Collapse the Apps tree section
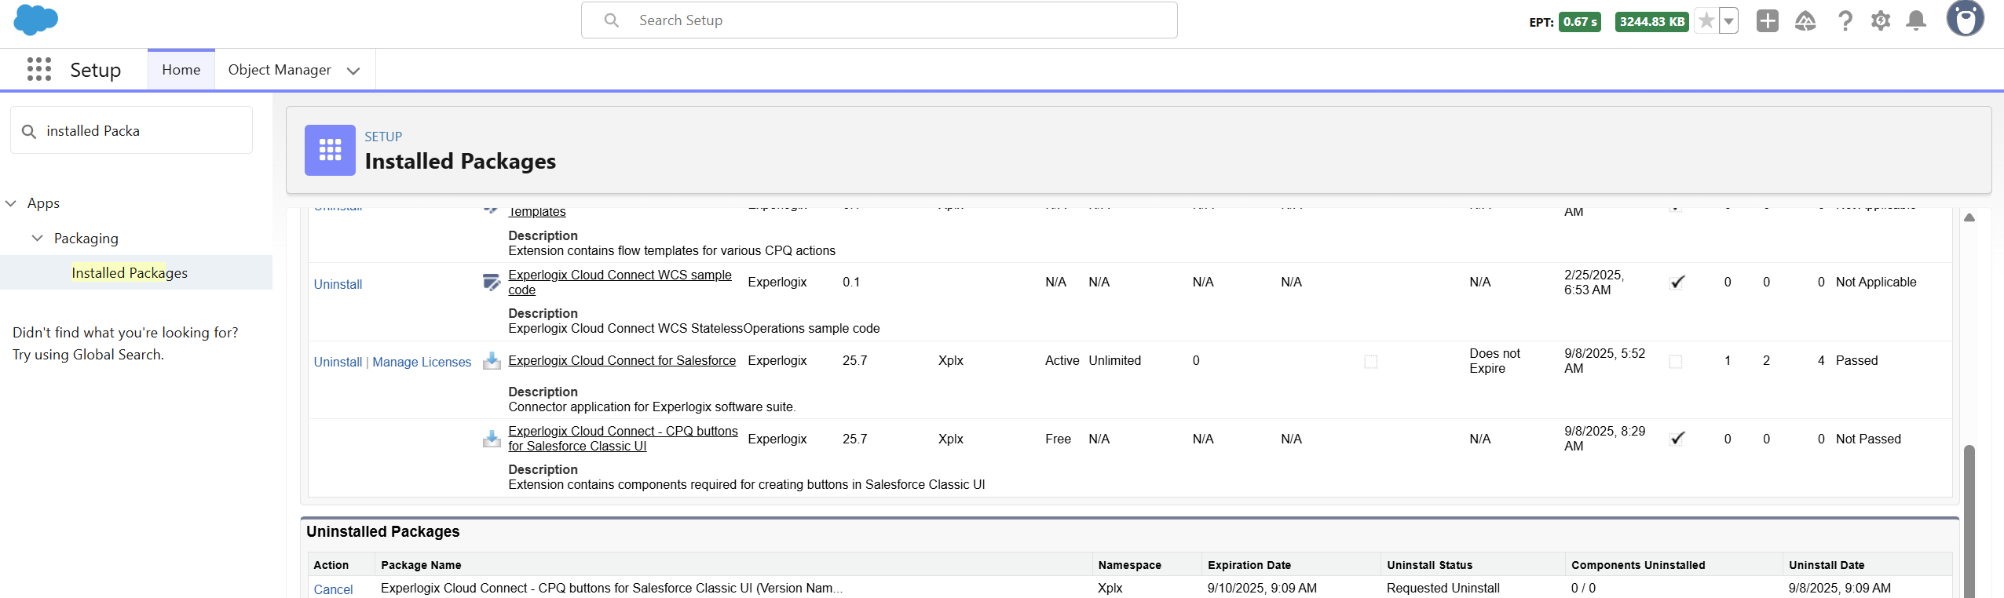 pyautogui.click(x=11, y=203)
